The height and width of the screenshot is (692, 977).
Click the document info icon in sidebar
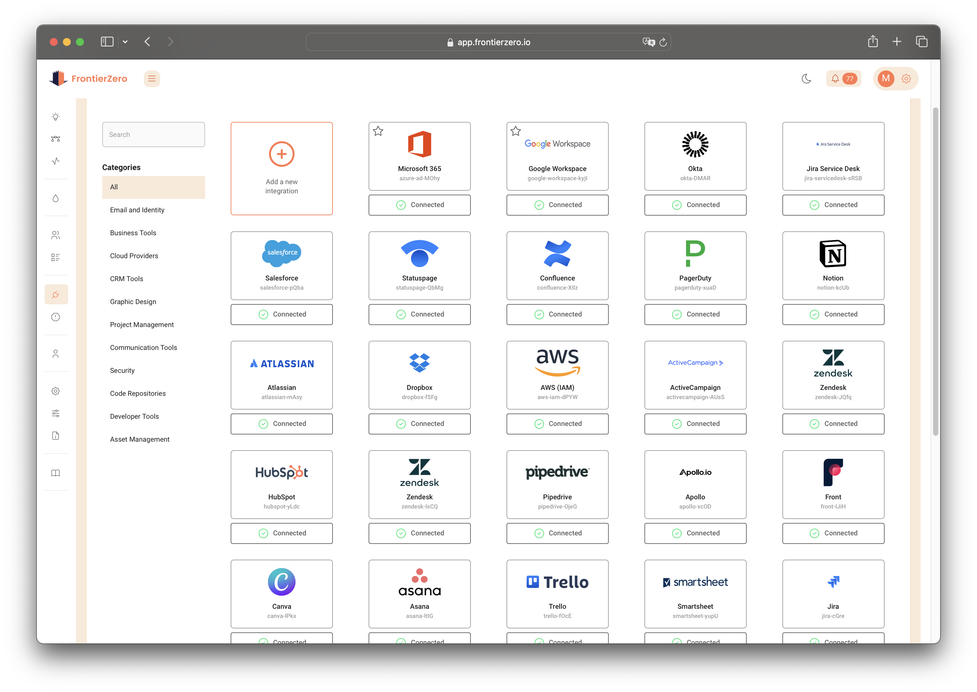pos(55,435)
